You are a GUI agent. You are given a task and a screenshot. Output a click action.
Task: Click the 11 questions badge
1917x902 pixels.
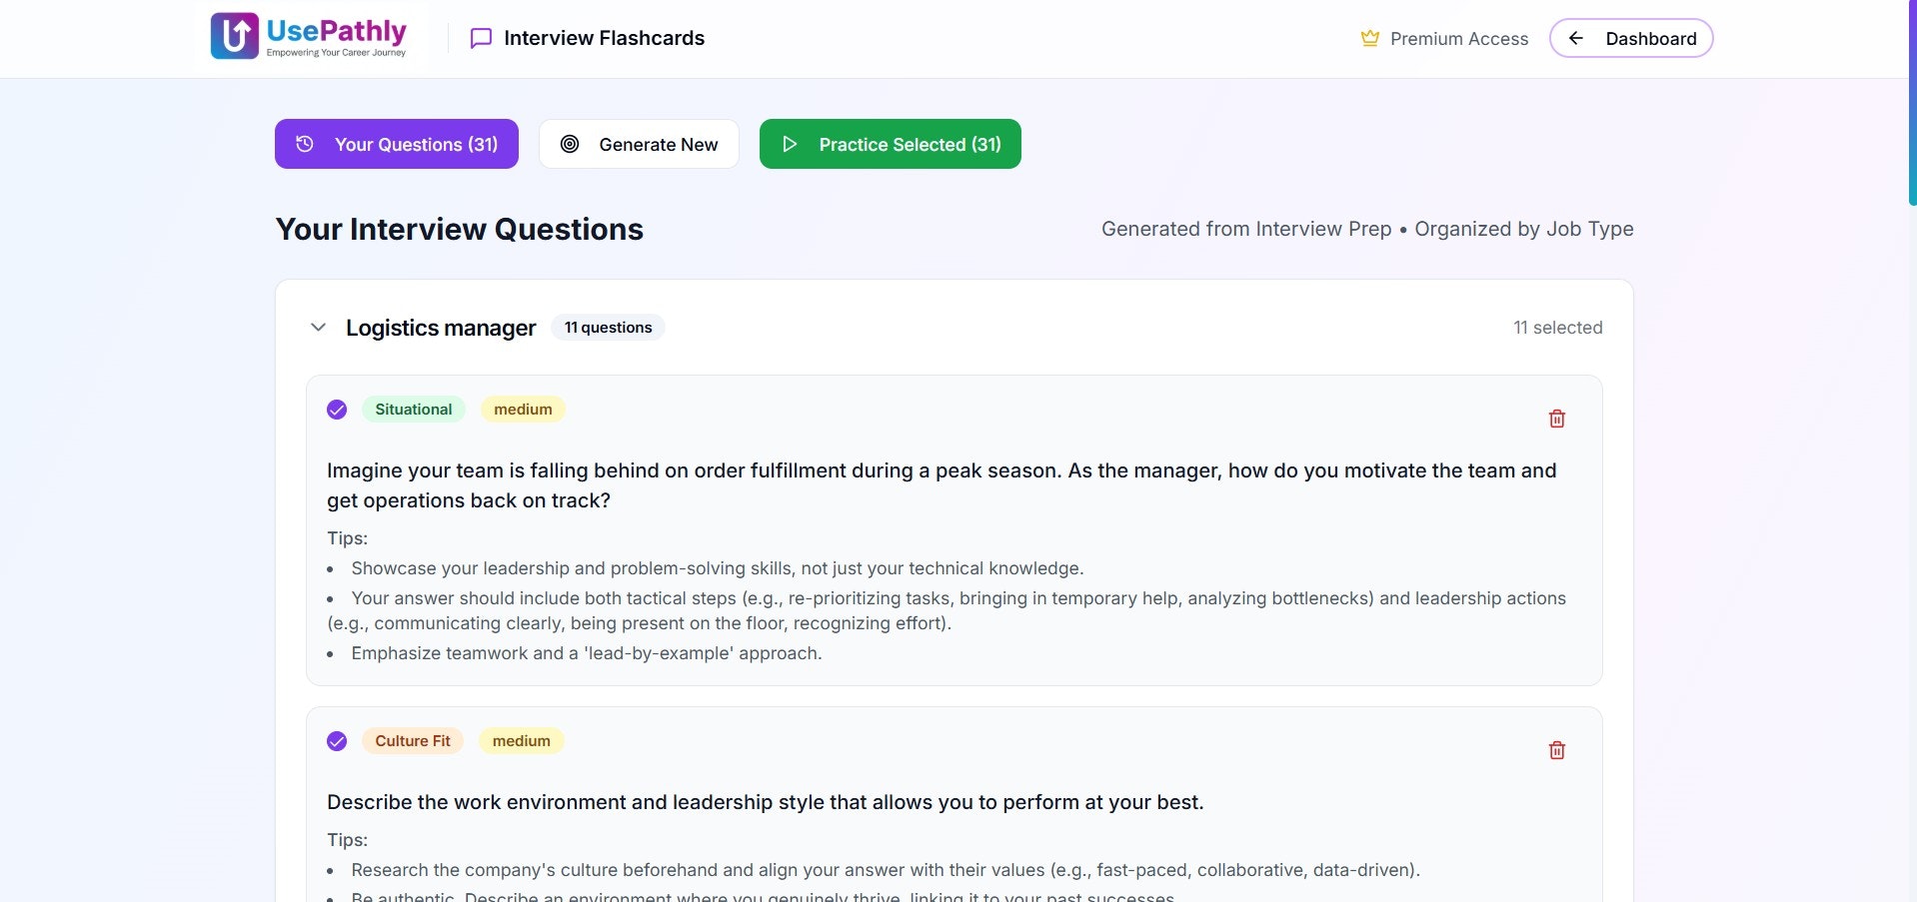pyautogui.click(x=608, y=328)
